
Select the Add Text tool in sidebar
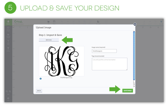[8, 42]
